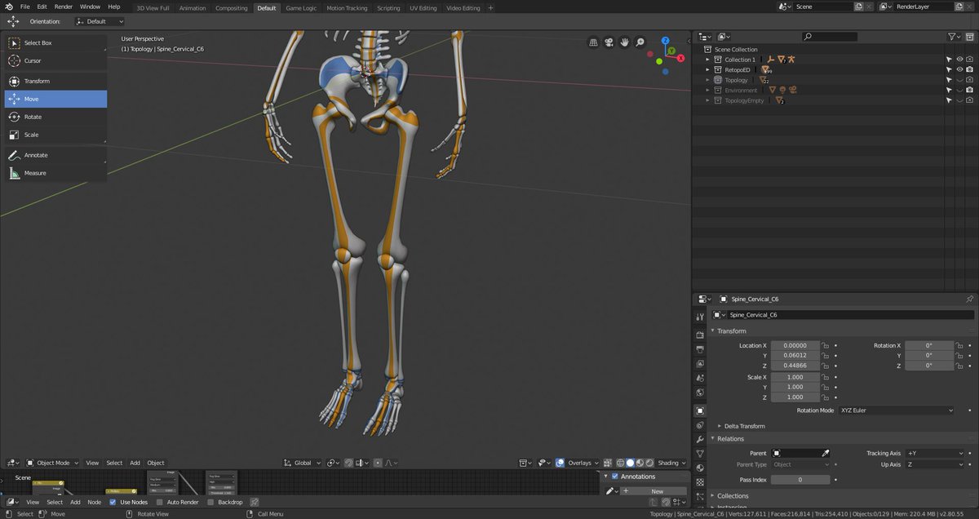
Task: Open the File menu
Action: 25,7
